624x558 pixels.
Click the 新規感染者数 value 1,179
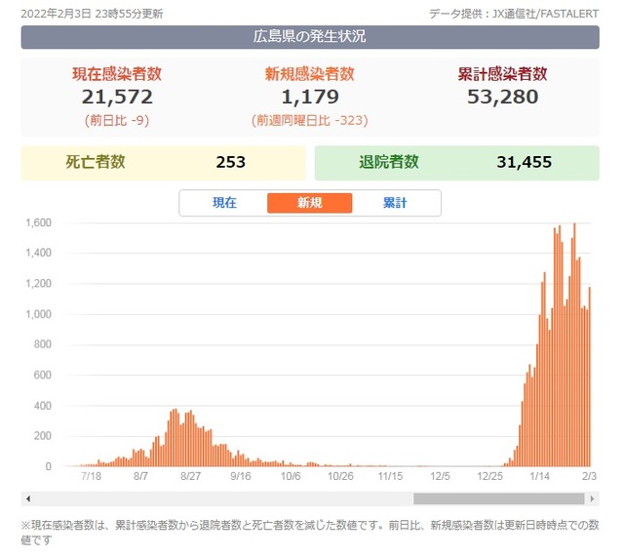click(310, 98)
